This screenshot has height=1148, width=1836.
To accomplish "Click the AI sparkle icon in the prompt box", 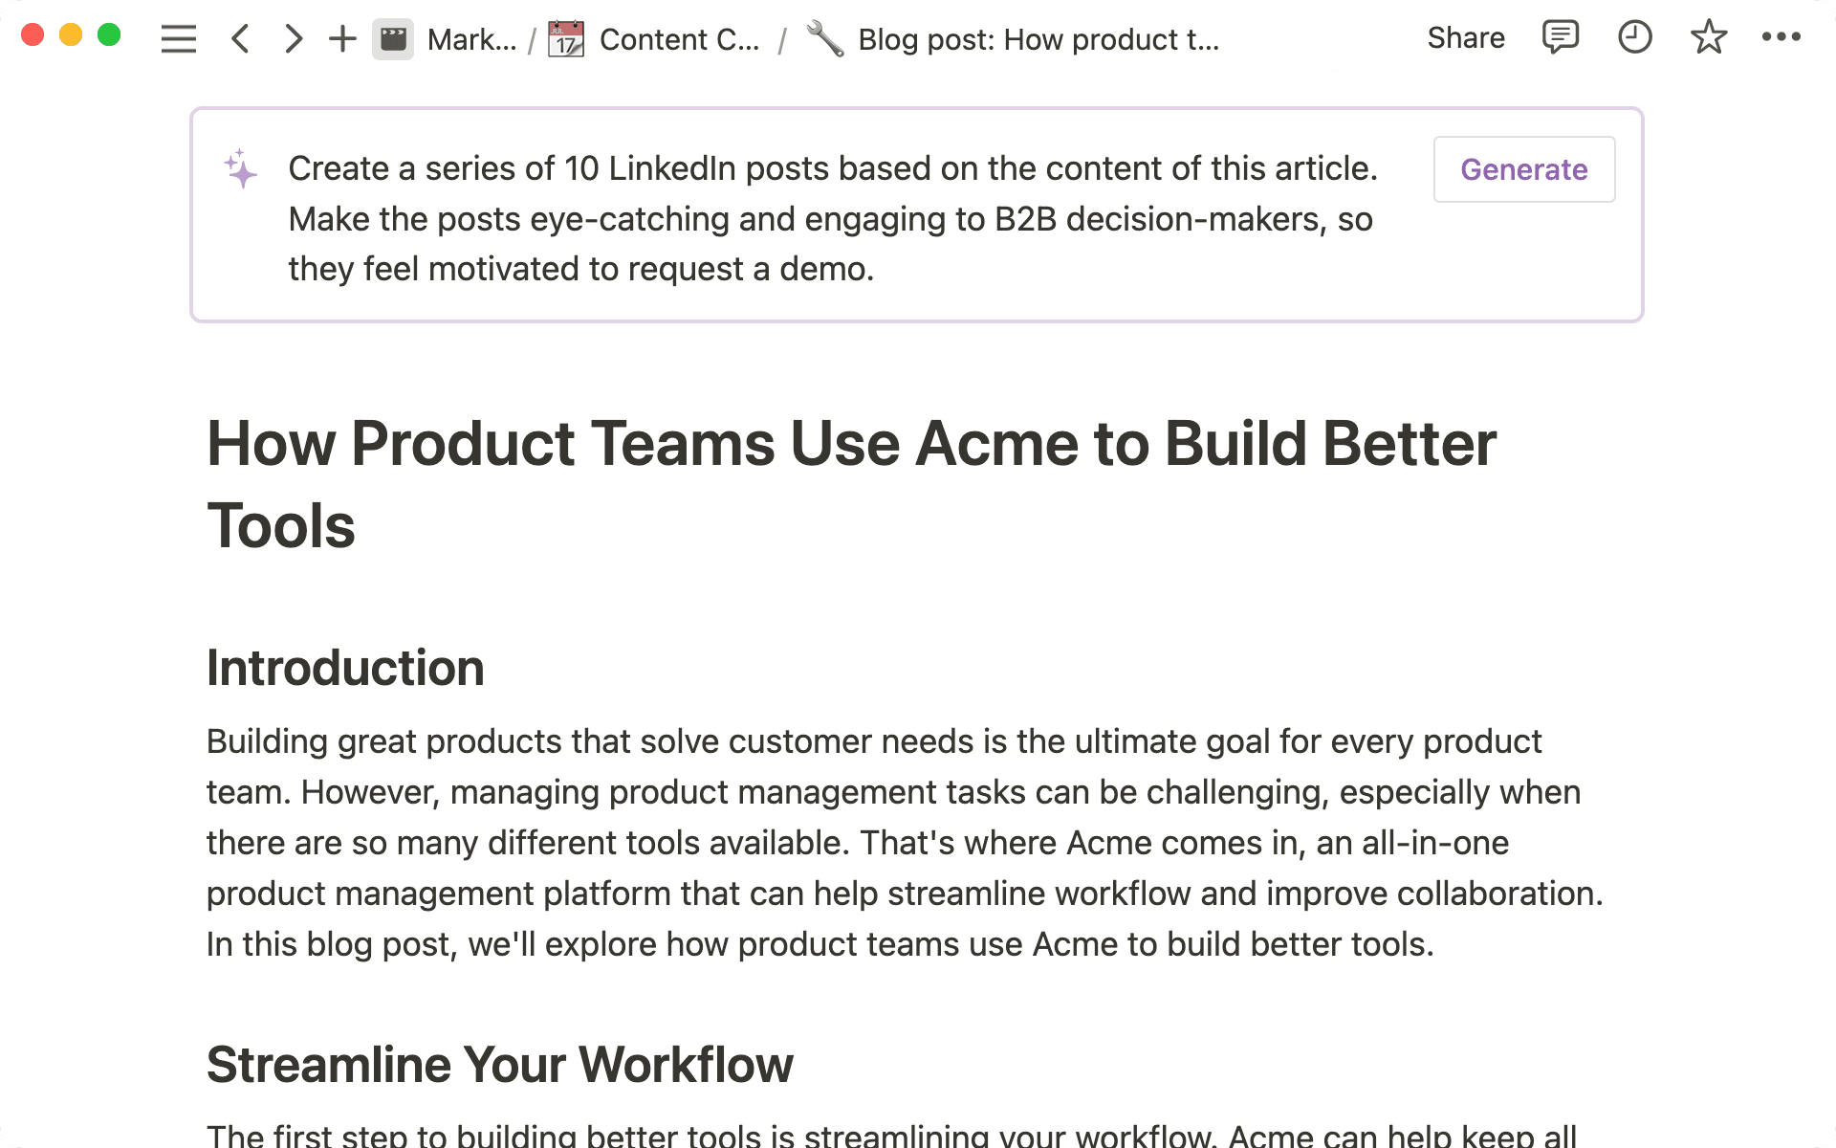I will [x=239, y=169].
